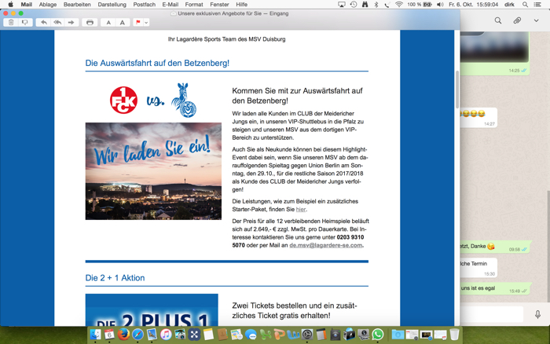Print the email via printer icon

click(x=90, y=23)
